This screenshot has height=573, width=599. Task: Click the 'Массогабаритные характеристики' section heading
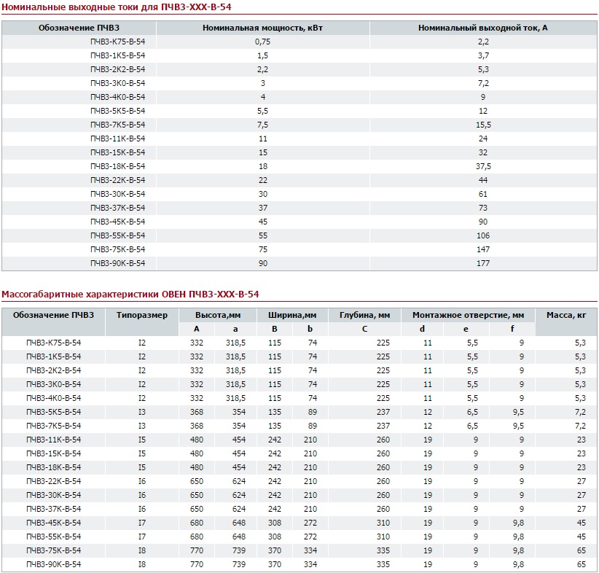[130, 295]
